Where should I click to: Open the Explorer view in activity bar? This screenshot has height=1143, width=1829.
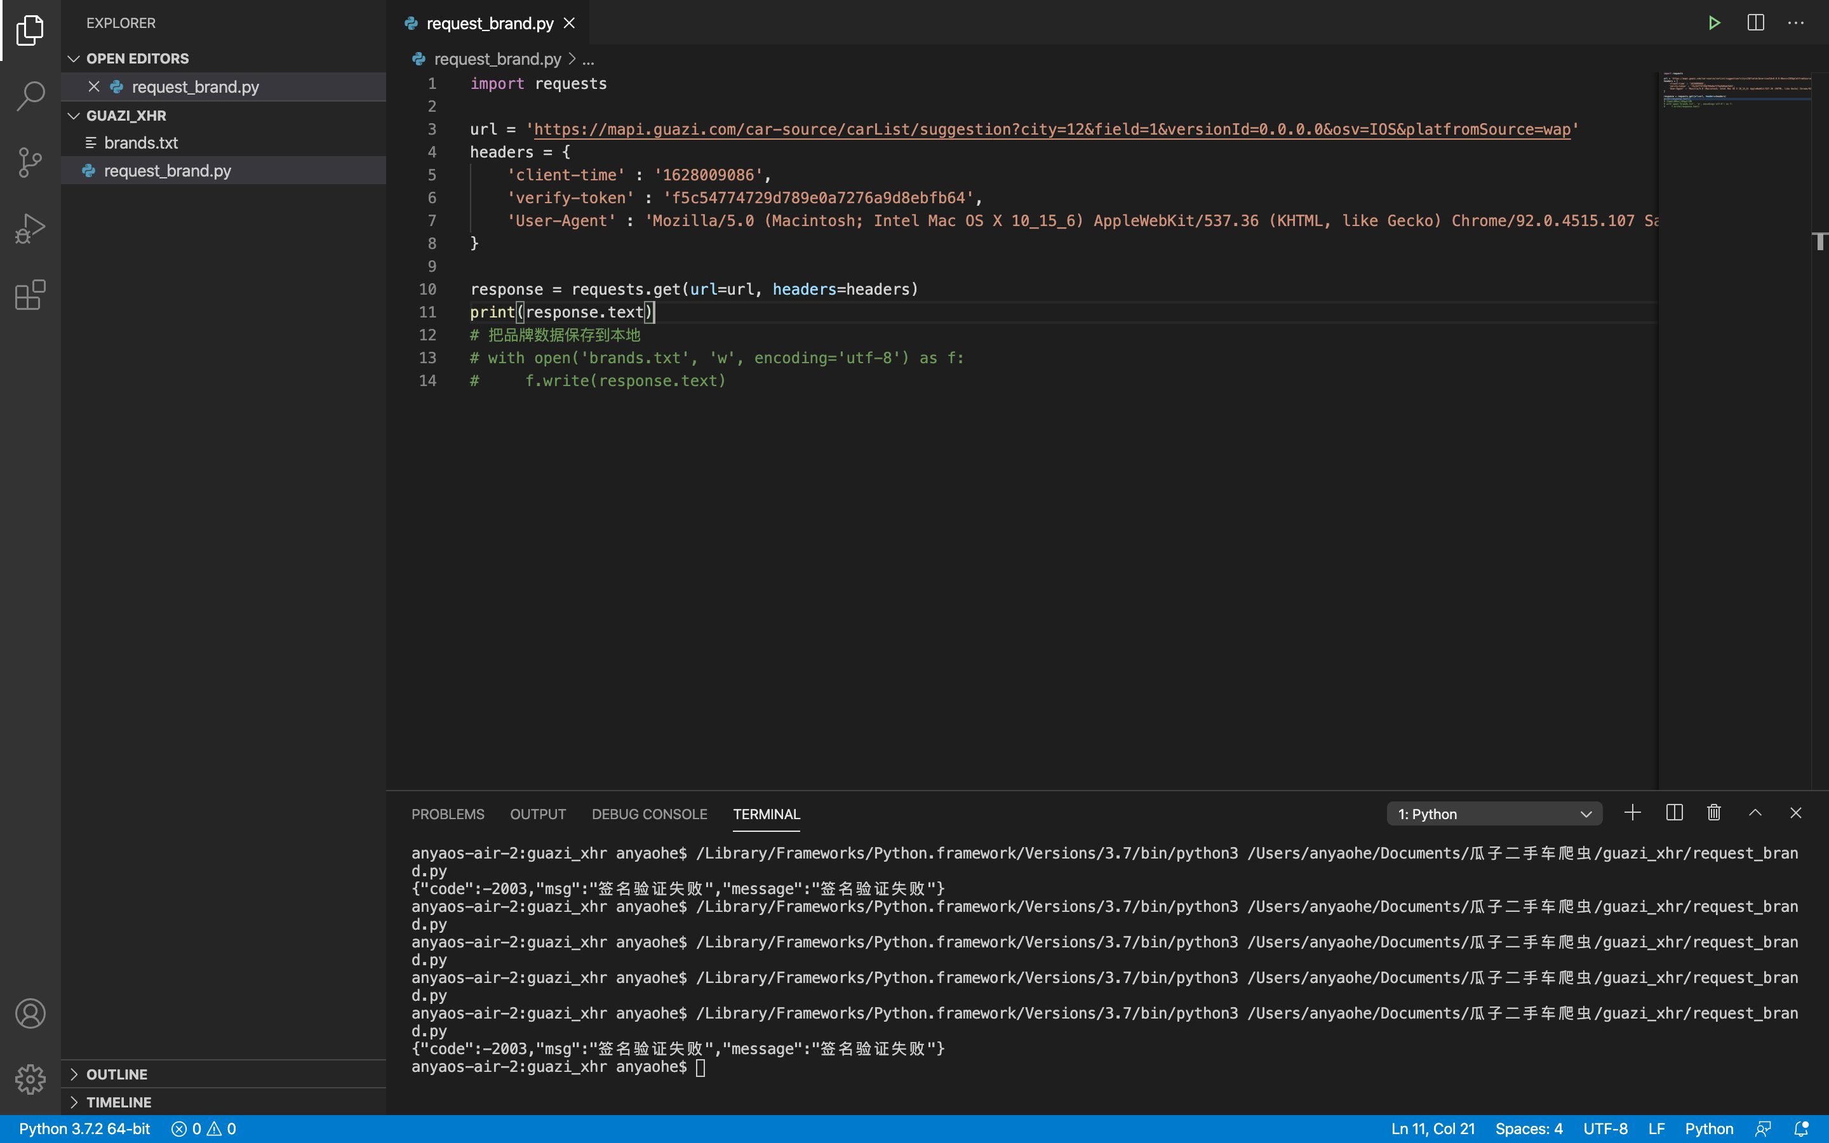pos(30,30)
